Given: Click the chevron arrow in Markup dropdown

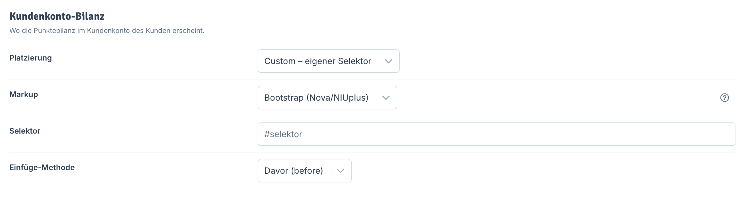Looking at the screenshot, I should point(386,98).
